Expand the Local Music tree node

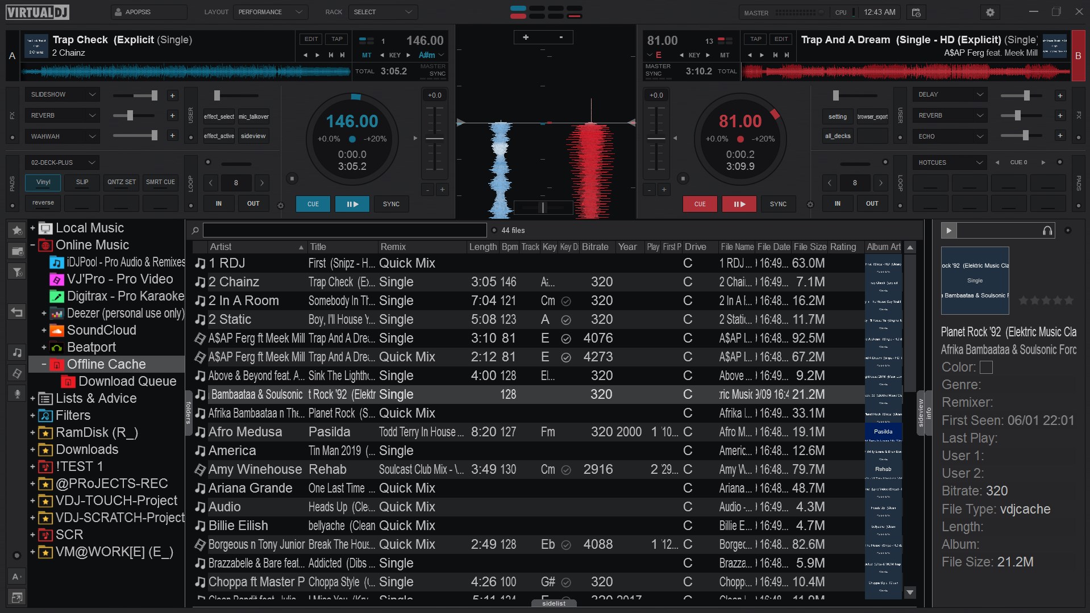[32, 228]
